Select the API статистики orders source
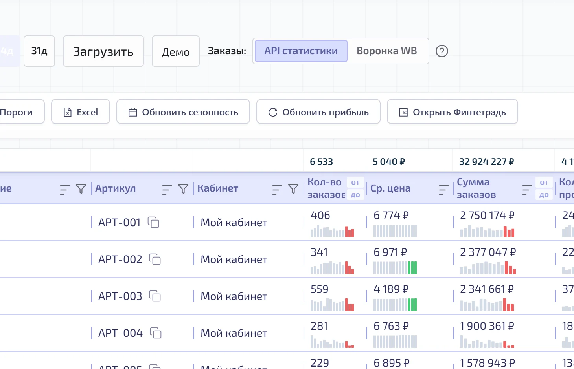The width and height of the screenshot is (574, 369). [x=301, y=51]
